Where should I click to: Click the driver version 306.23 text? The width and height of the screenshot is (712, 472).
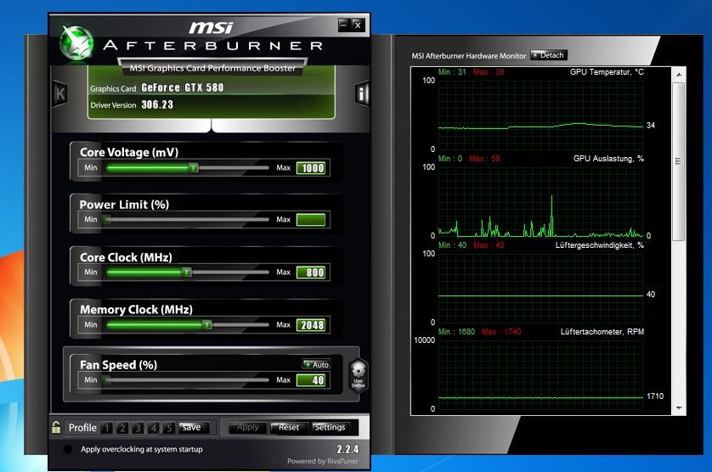tap(157, 104)
